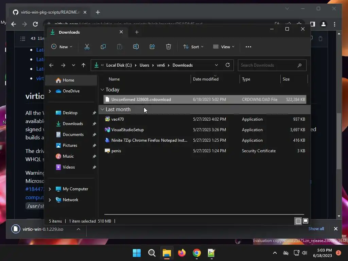This screenshot has height=261, width=348.
Task: Click the Copy icon in Explorer toolbar
Action: (103, 47)
